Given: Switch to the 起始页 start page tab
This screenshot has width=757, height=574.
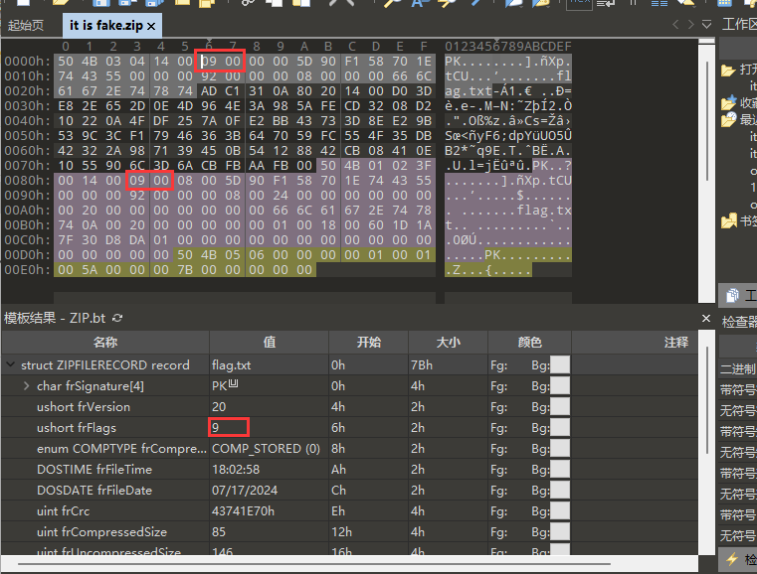Looking at the screenshot, I should (x=26, y=26).
